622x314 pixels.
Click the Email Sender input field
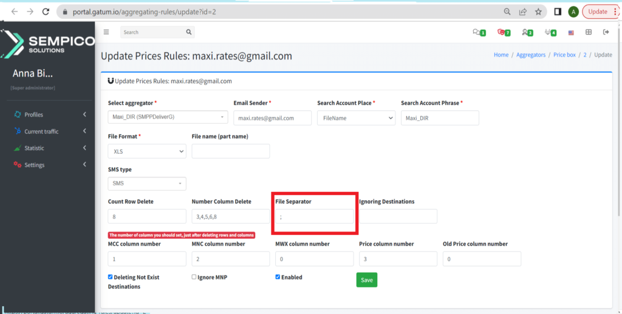pos(272,118)
